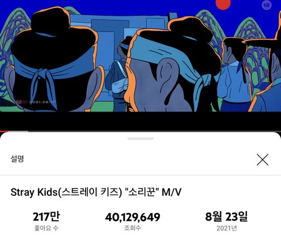Select the Stray Kids 소리꾼 M/V title
The image size is (281, 241).
click(x=96, y=192)
